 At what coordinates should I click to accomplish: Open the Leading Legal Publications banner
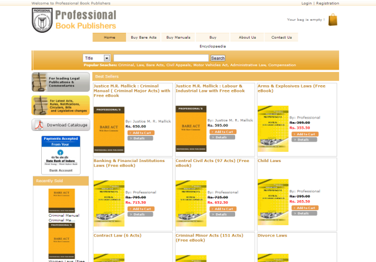point(61,82)
